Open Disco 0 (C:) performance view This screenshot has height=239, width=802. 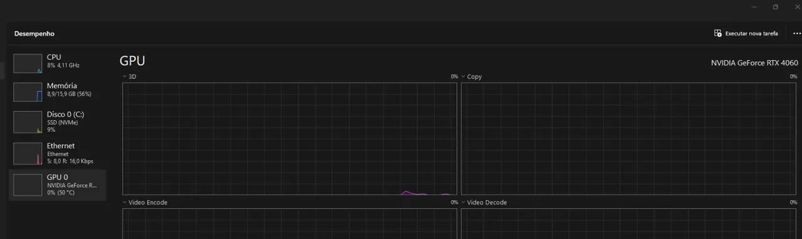coord(58,123)
